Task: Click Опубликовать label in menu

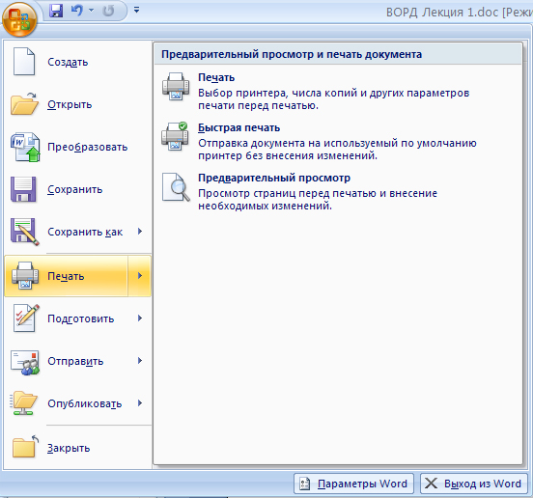Action: tap(84, 403)
